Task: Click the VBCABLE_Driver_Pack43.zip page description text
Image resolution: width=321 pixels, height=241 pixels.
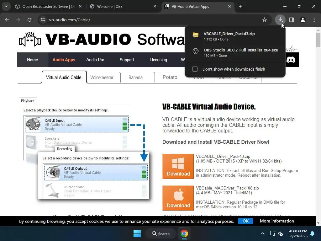Action: pos(223,156)
